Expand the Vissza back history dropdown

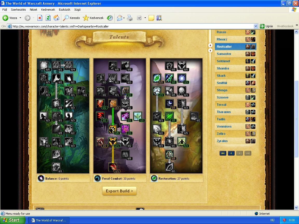click(x=20, y=18)
